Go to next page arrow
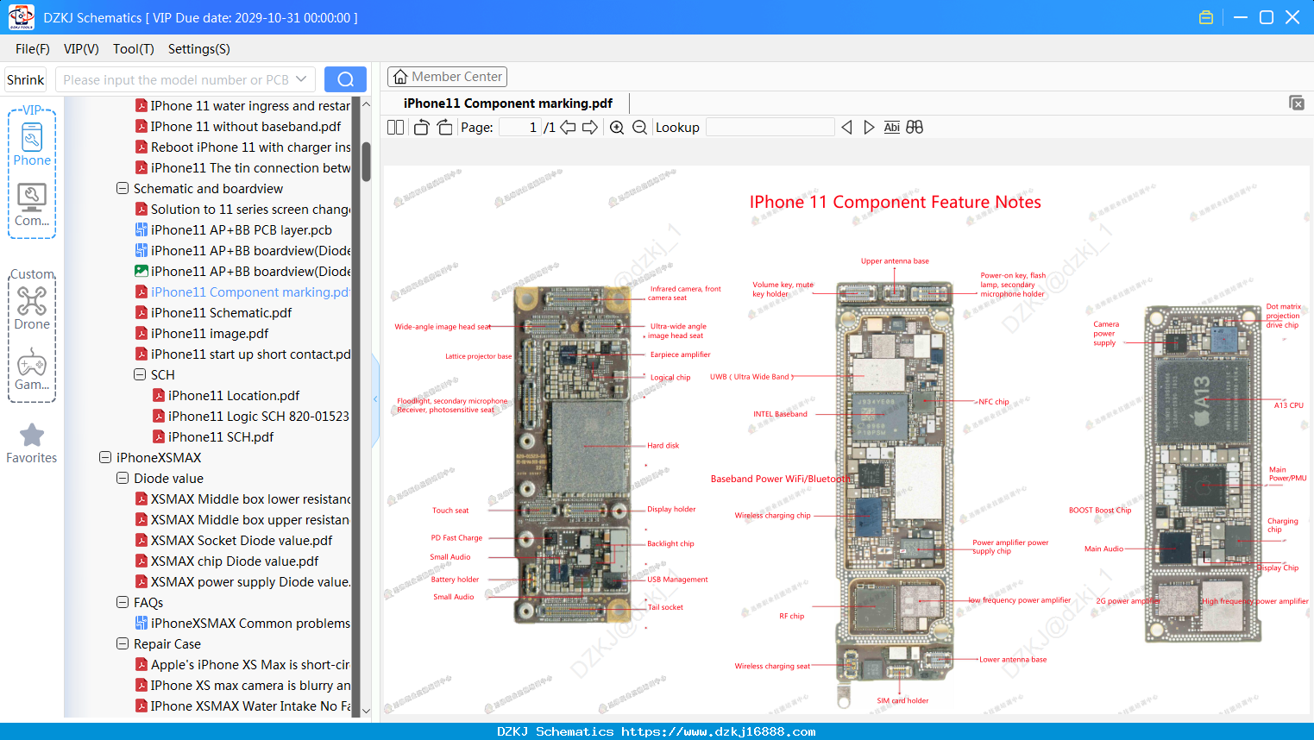1314x740 pixels. (x=590, y=128)
